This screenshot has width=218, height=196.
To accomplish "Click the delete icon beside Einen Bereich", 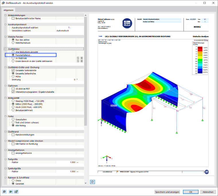I will coord(82,61).
